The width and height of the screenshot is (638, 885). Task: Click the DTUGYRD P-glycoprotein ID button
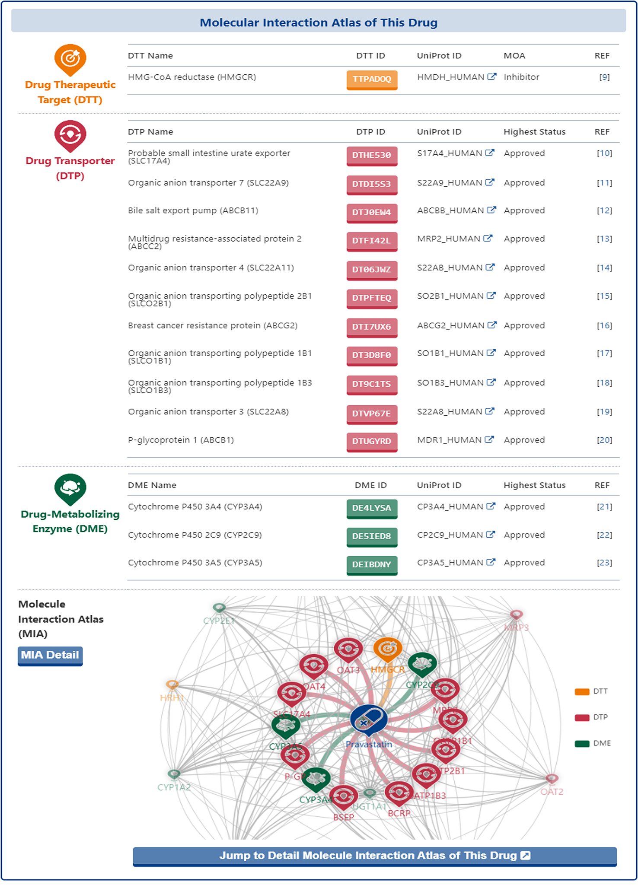372,442
